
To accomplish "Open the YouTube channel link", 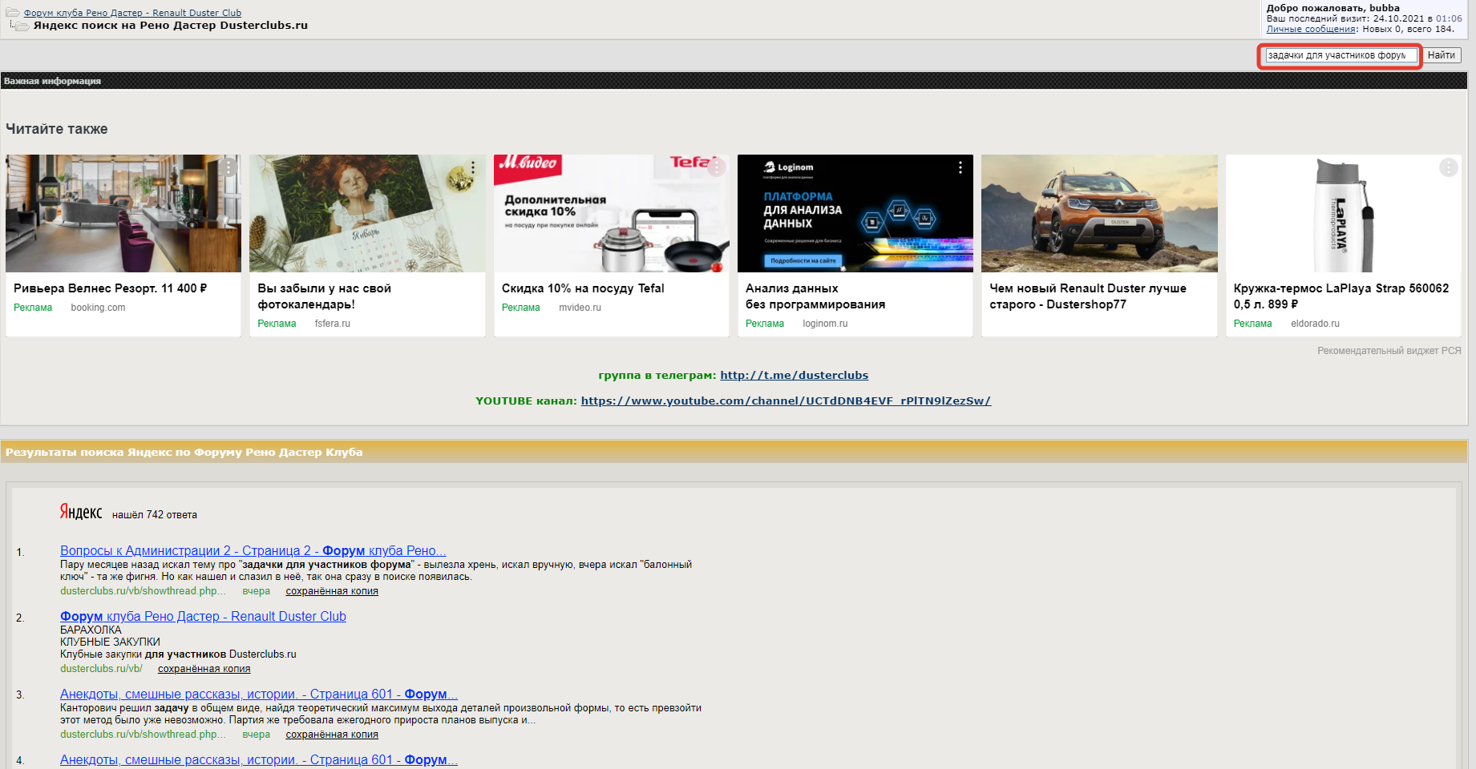I will click(x=786, y=401).
